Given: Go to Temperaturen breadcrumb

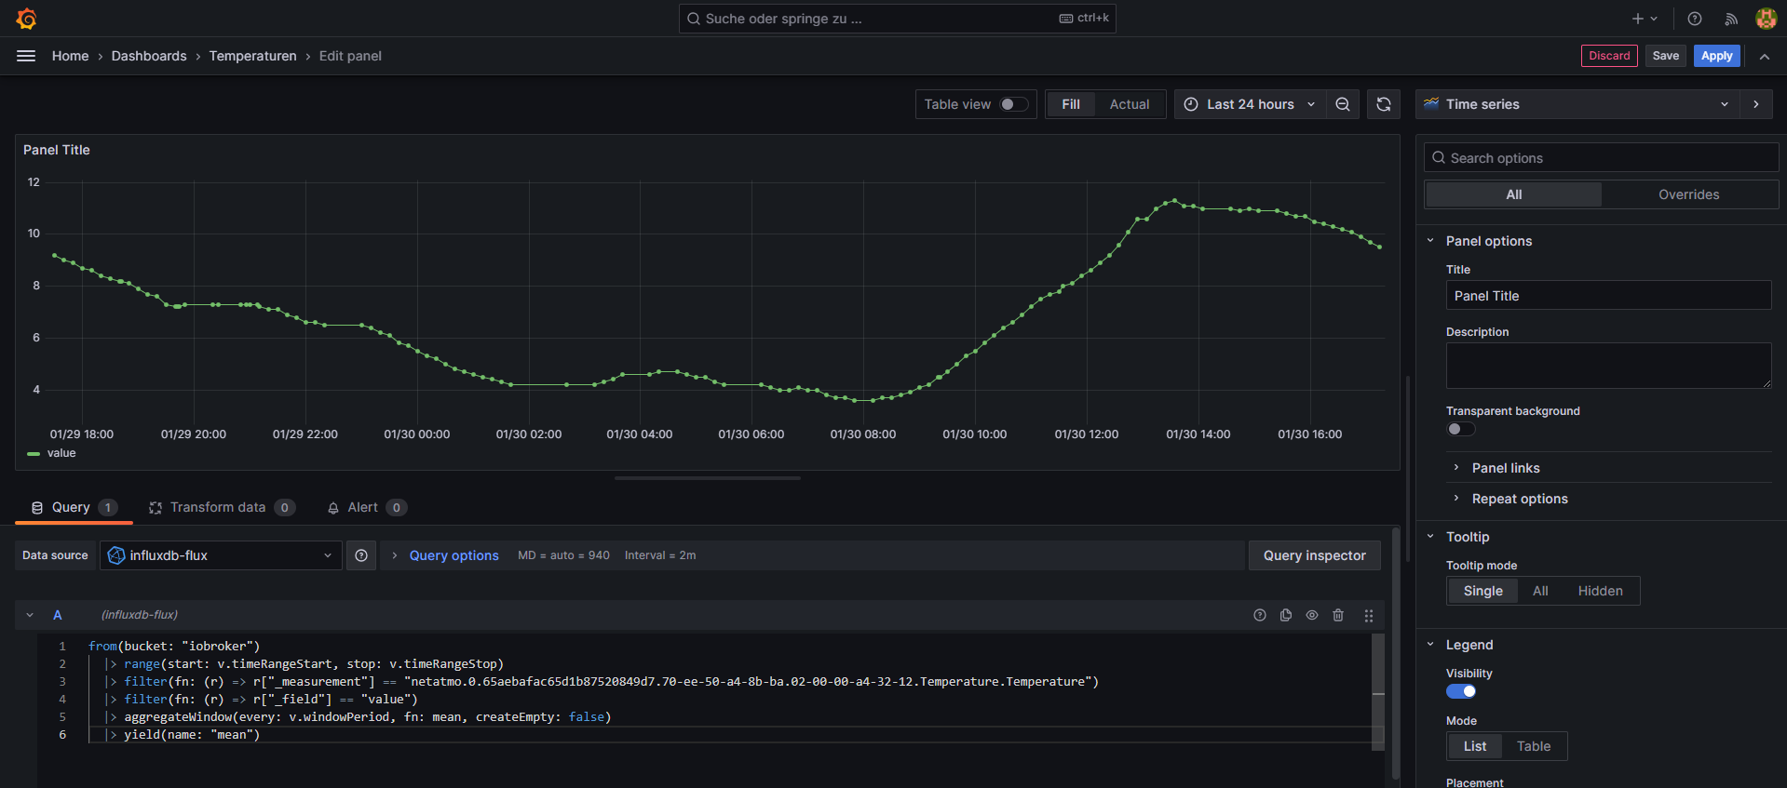Looking at the screenshot, I should click(x=252, y=56).
